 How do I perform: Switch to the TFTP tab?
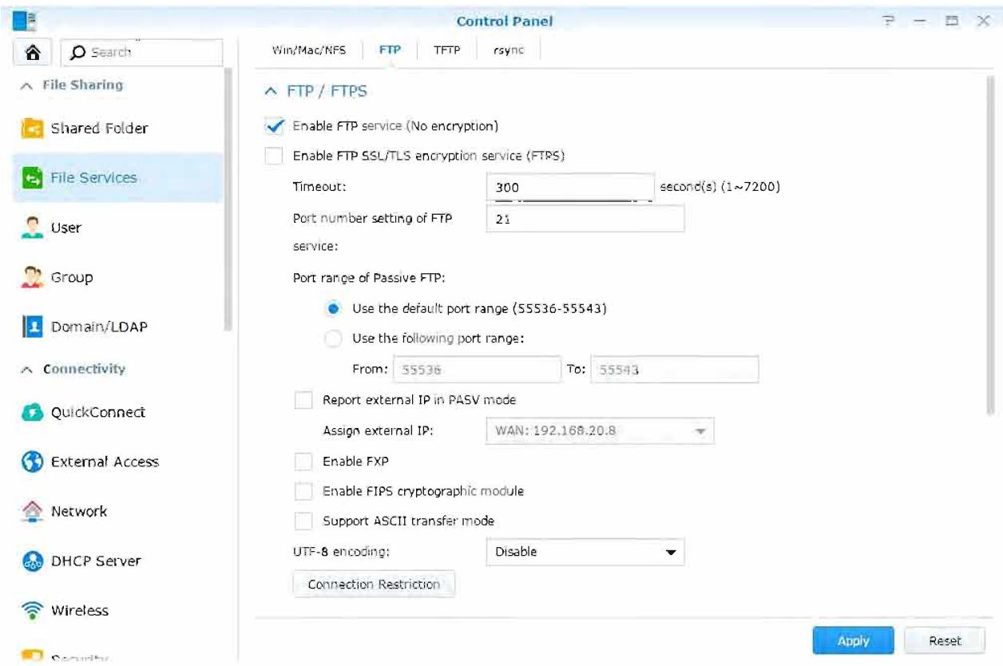(x=446, y=50)
